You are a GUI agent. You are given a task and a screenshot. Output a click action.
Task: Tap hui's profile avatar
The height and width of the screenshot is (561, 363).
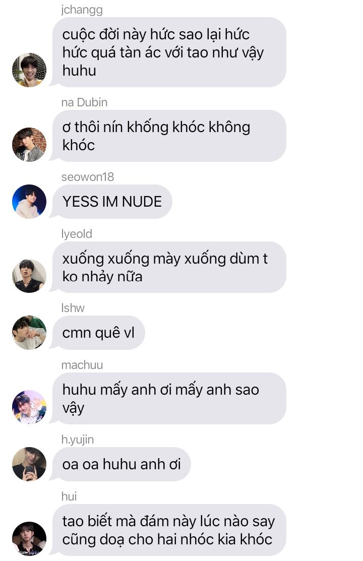29,538
